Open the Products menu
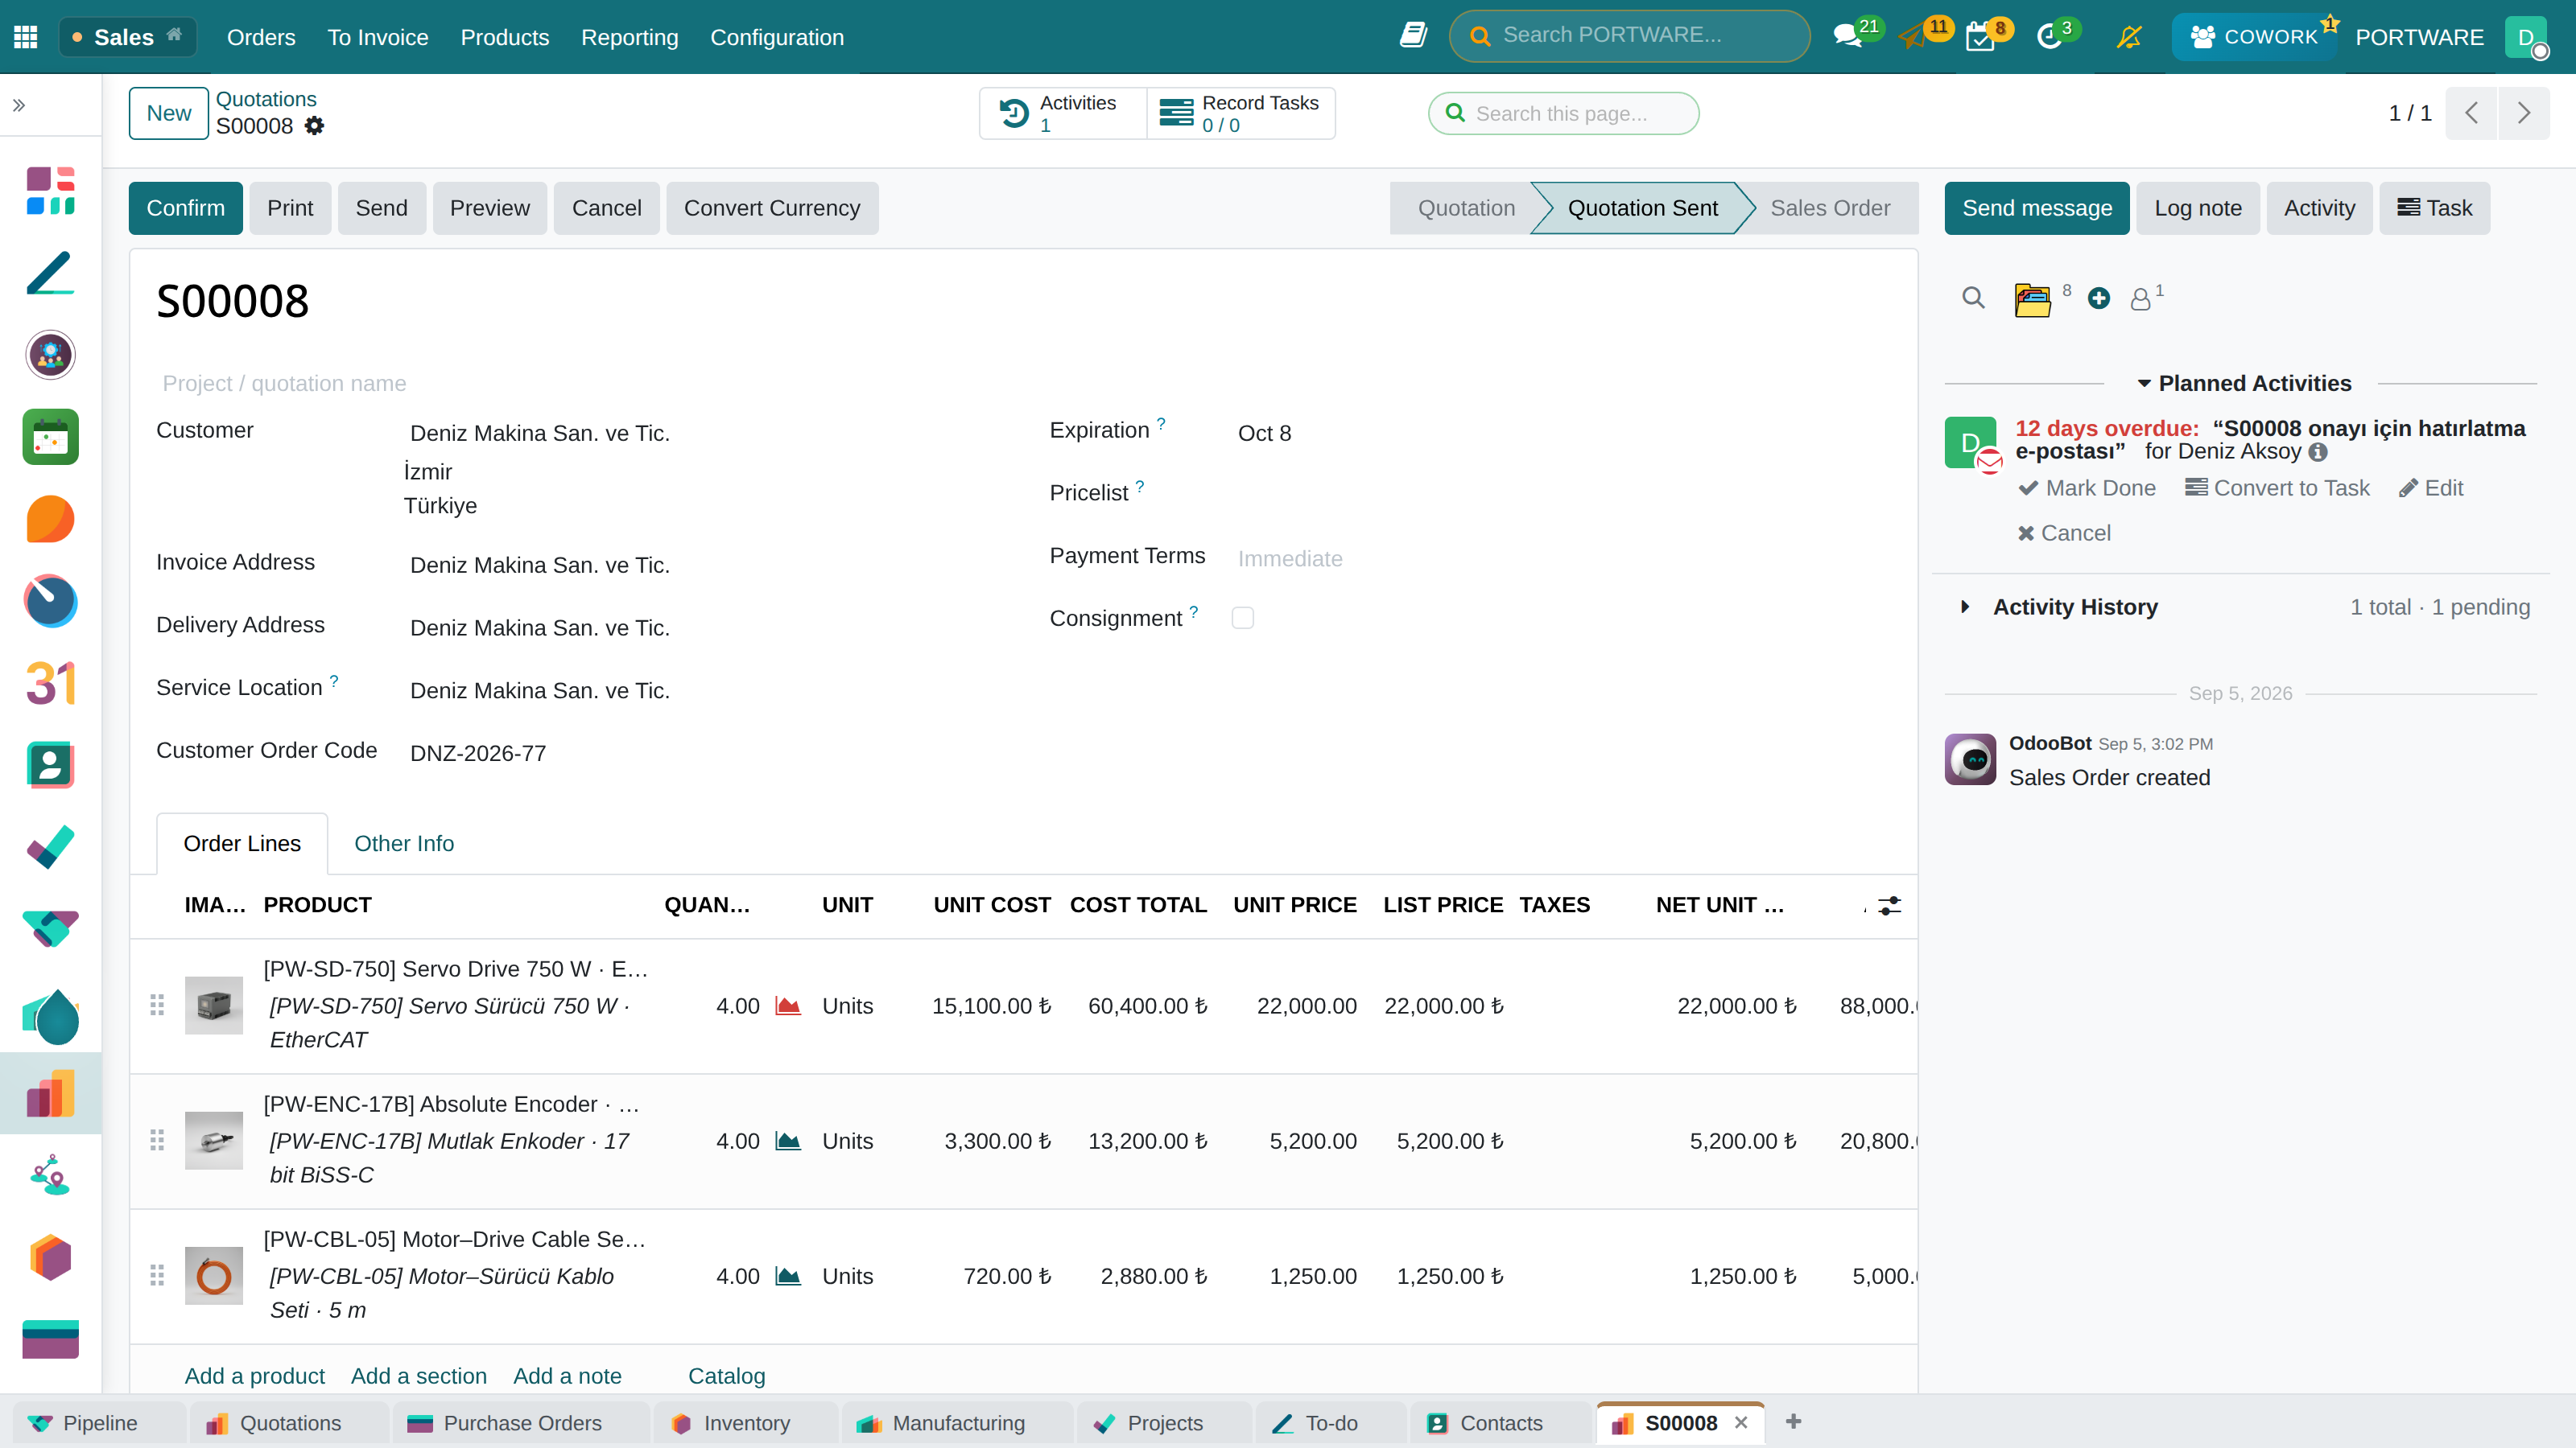Screen dimensions: 2576x1448 pyautogui.click(x=504, y=37)
